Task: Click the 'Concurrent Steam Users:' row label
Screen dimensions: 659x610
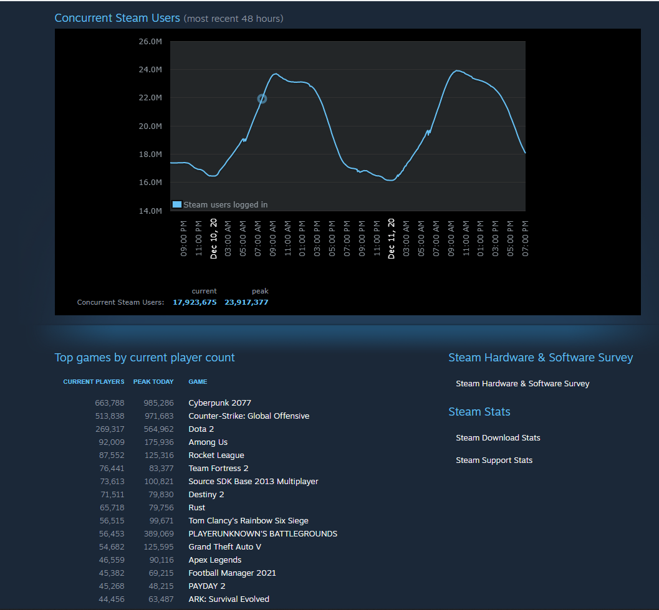Action: click(120, 302)
